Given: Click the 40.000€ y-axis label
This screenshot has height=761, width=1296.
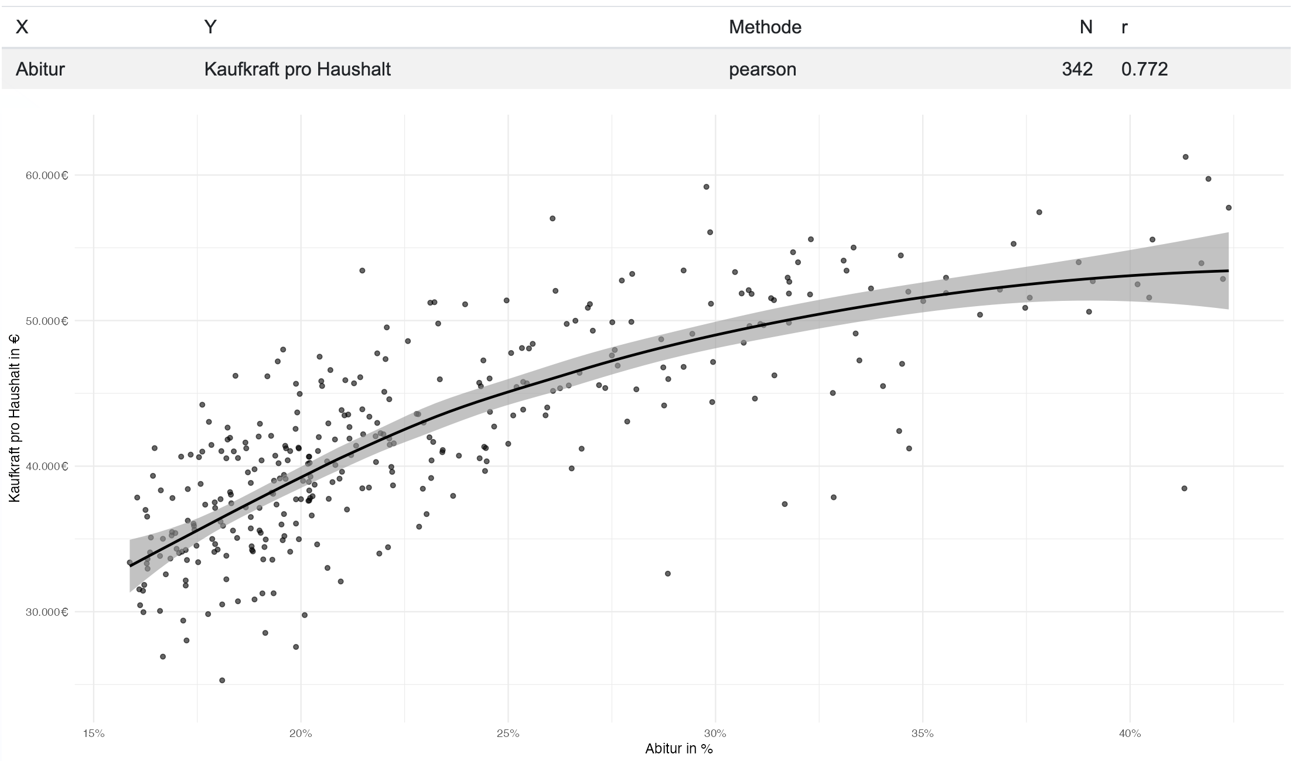Looking at the screenshot, I should [47, 467].
